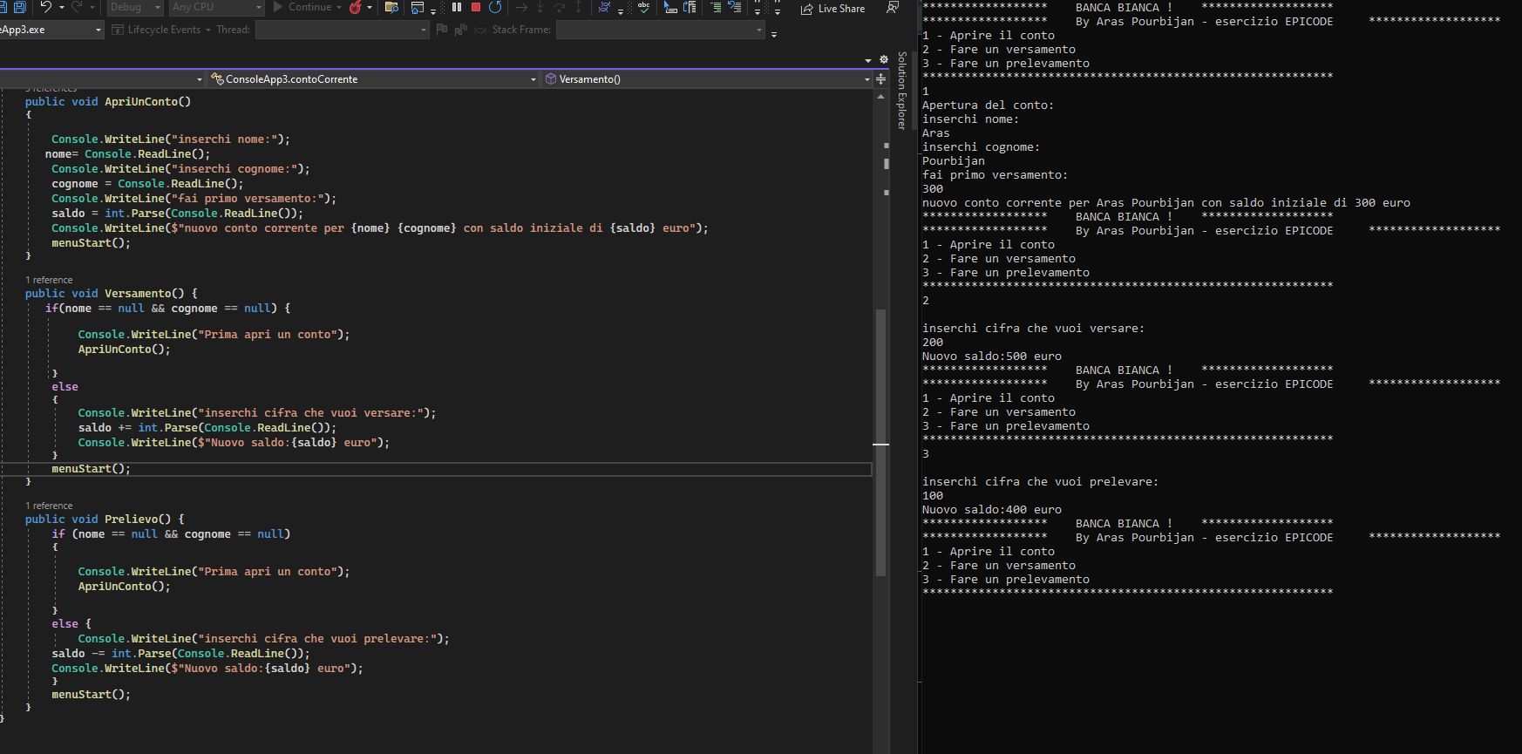The width and height of the screenshot is (1522, 754).
Task: Open the feedback person icon
Action: click(893, 7)
